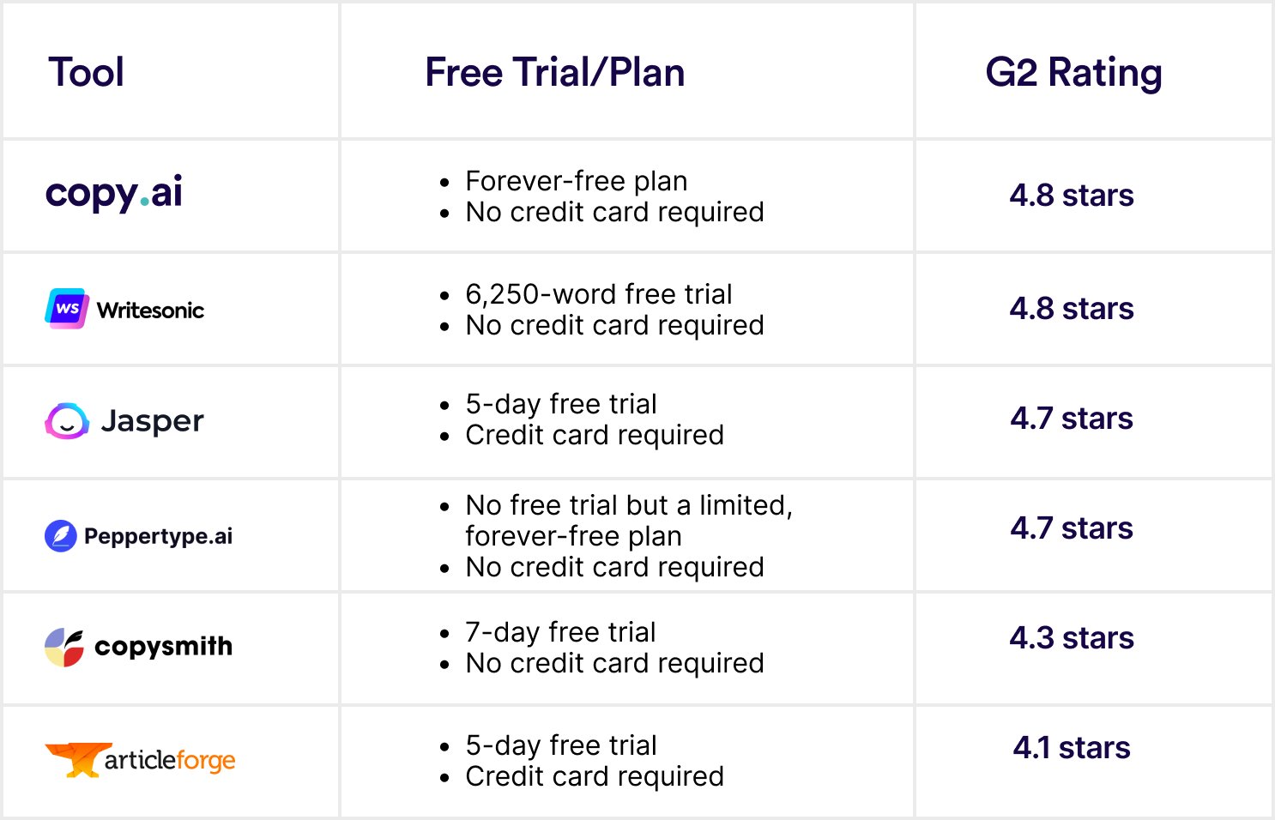1275x820 pixels.
Task: Click the 4.3 stars rating for copysmith
Action: 1072,638
